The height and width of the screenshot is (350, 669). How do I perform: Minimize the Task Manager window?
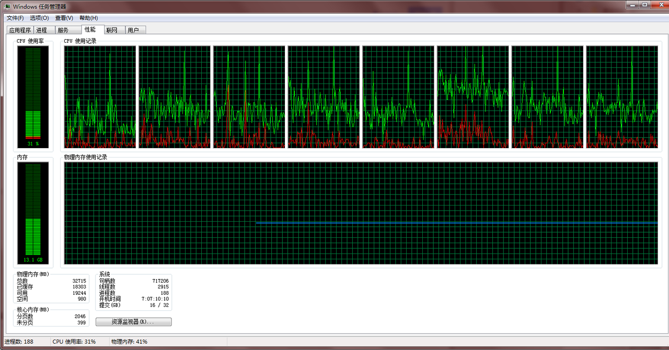632,4
